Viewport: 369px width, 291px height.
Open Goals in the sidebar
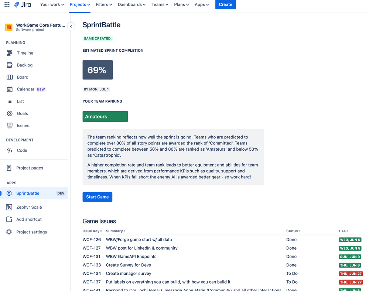coord(23,113)
